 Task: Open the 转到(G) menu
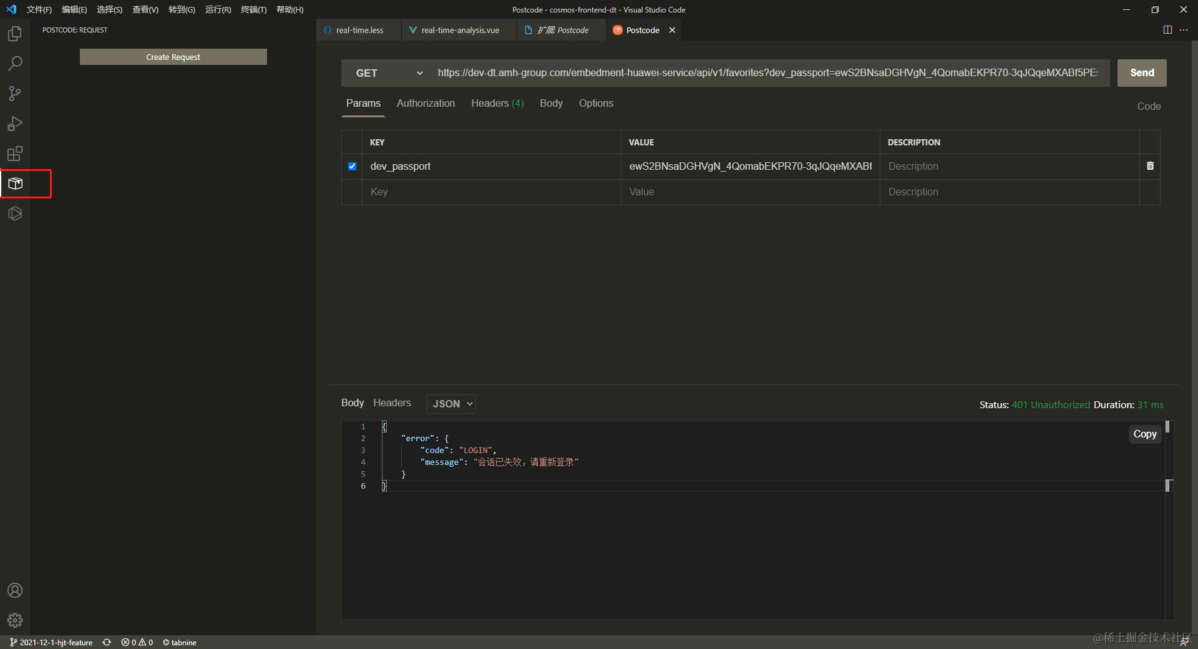(x=182, y=9)
